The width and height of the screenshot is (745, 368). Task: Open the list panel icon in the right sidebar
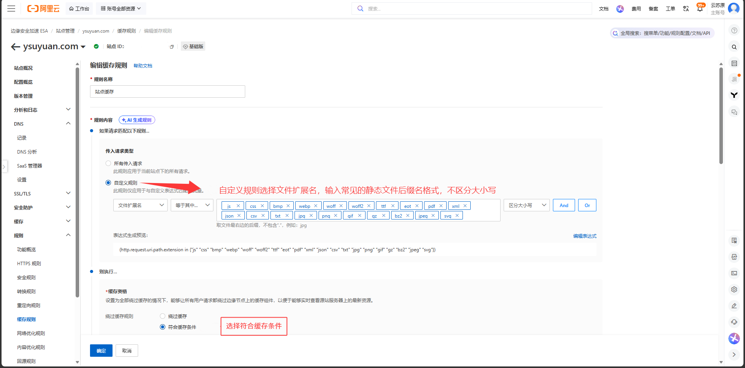coord(734,63)
